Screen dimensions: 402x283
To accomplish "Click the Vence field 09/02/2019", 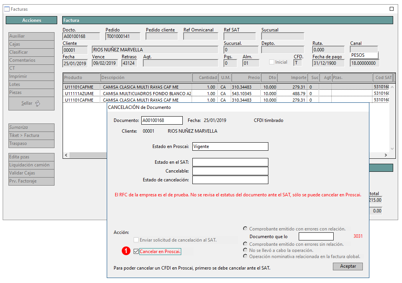I will (104, 63).
